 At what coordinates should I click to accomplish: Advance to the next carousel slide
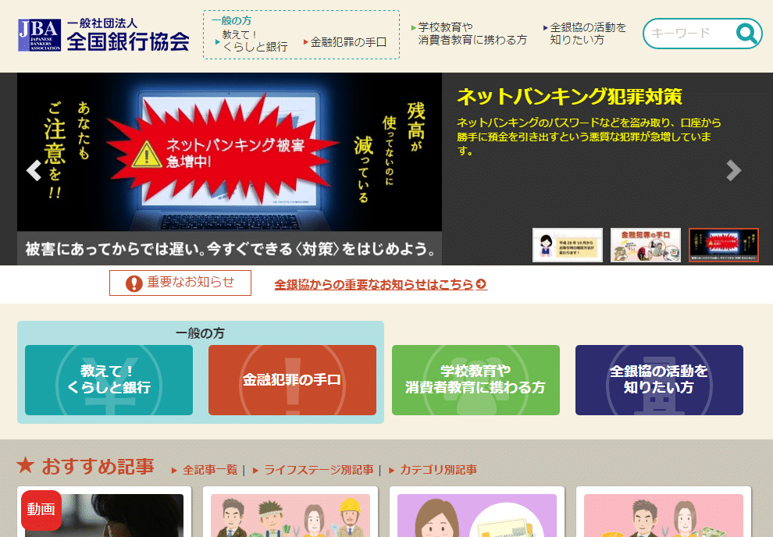[x=733, y=170]
